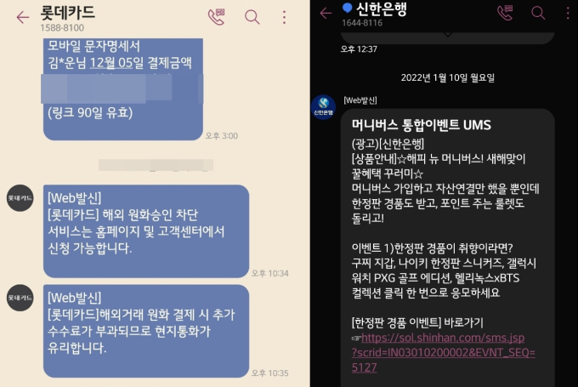Go back from the 신한은행 conversation
Screen dimensions: 578x387
click(326, 14)
